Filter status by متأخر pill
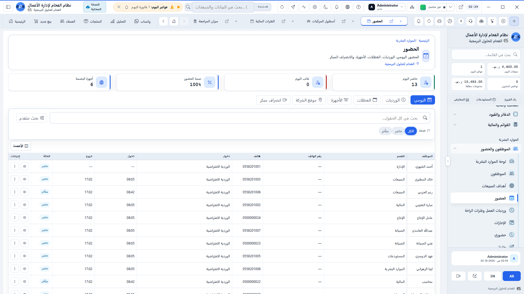Screen dimensions: 524x294 pos(385,131)
